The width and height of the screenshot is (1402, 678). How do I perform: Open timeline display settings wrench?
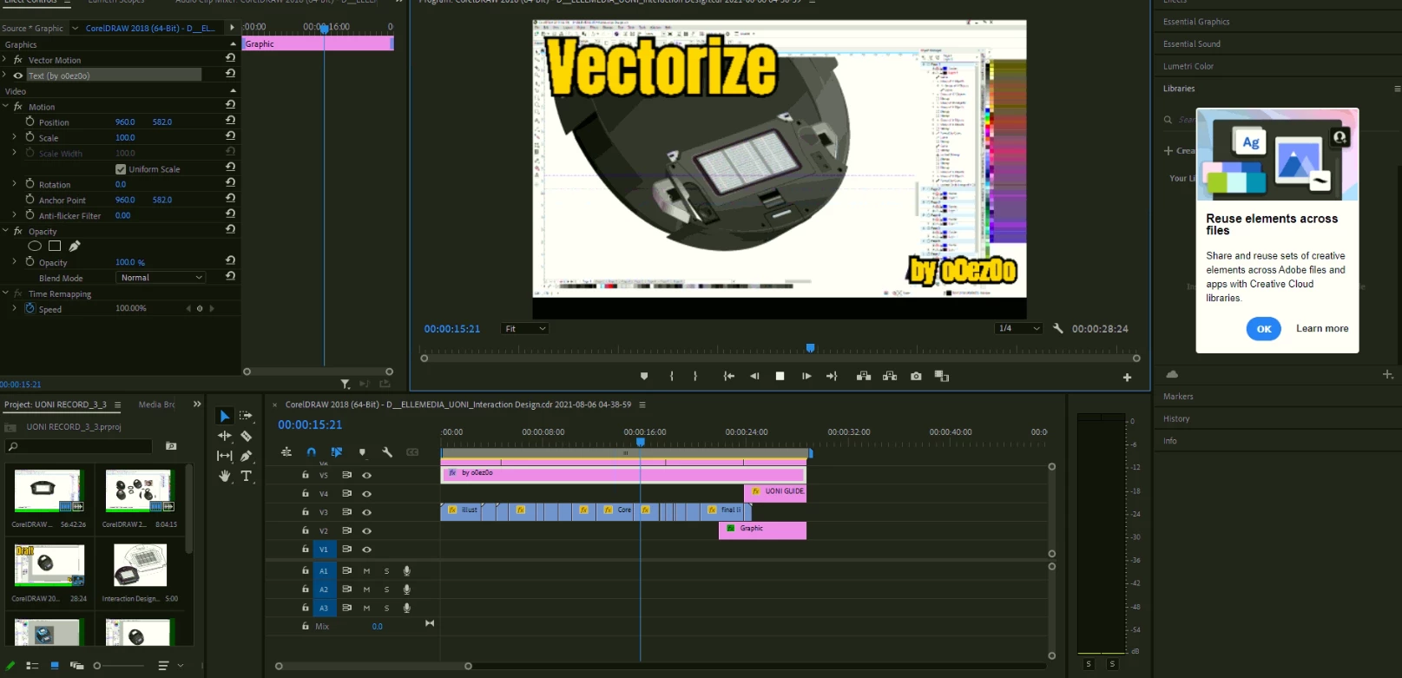coord(387,451)
